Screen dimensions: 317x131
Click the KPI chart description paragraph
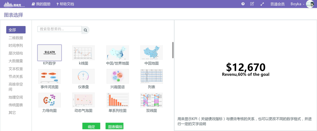pos(245,121)
